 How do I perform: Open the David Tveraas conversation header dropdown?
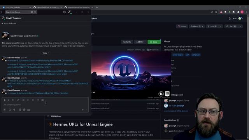[14, 18]
